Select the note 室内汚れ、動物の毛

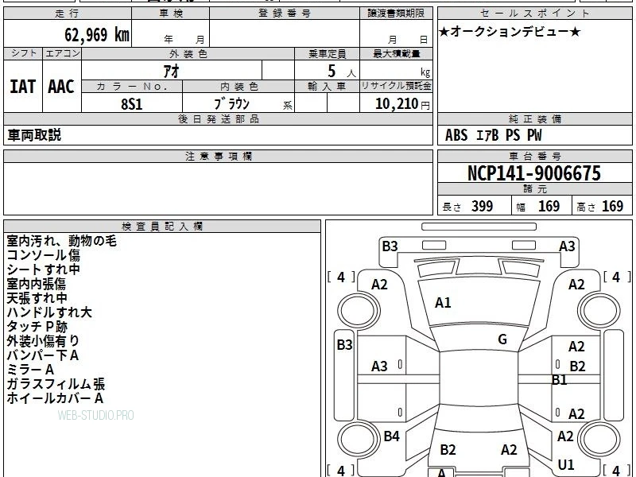(62, 241)
